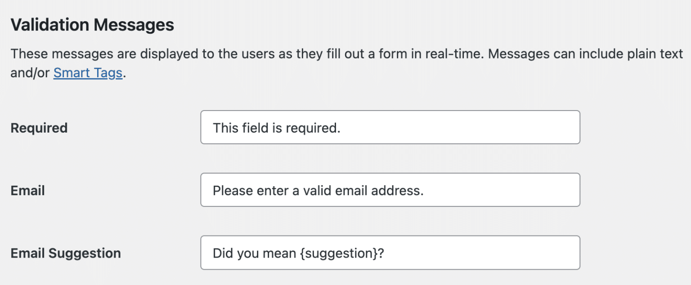This screenshot has height=285, width=691.
Task: Follow the blue Smart Tags hyperlink
Action: [88, 72]
